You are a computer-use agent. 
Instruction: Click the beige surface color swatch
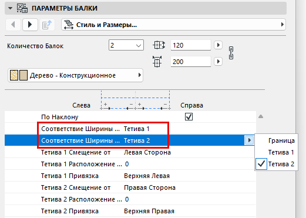pyautogui.click(x=23, y=75)
